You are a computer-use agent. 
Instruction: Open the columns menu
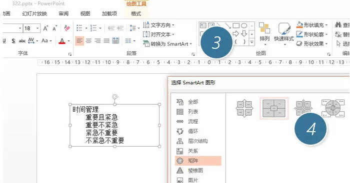click(130, 41)
